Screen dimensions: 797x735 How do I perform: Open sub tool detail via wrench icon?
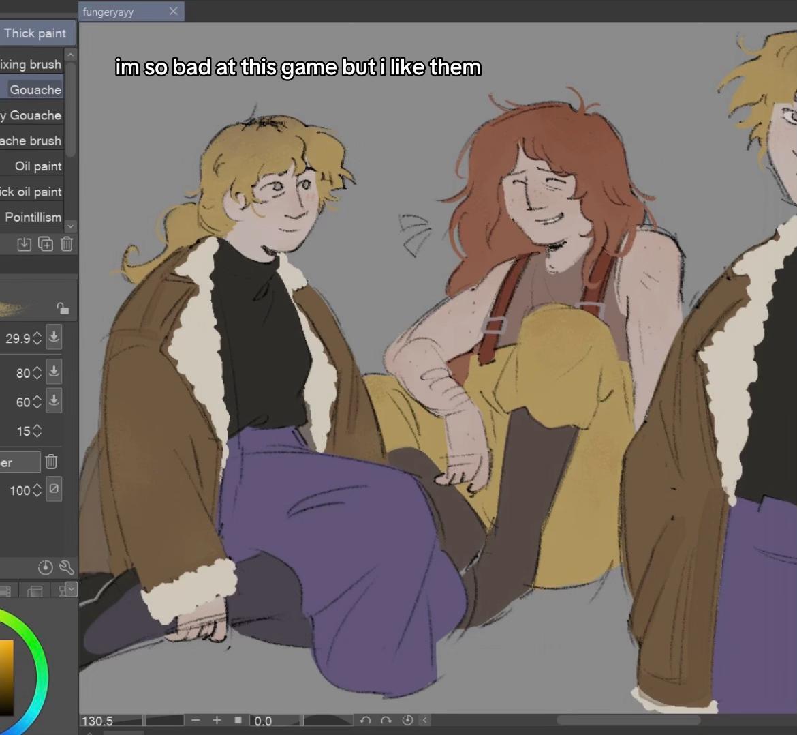point(67,567)
